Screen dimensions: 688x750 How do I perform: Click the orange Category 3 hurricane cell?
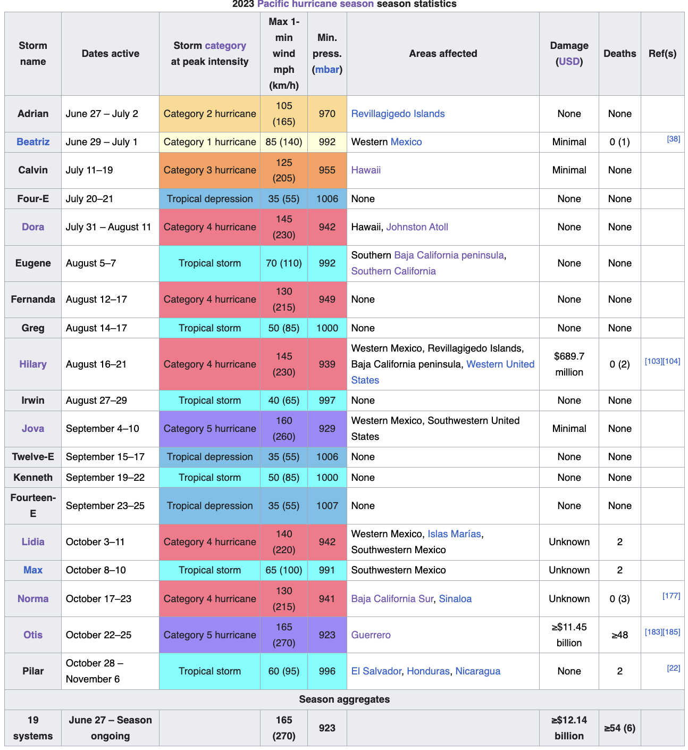pos(209,170)
